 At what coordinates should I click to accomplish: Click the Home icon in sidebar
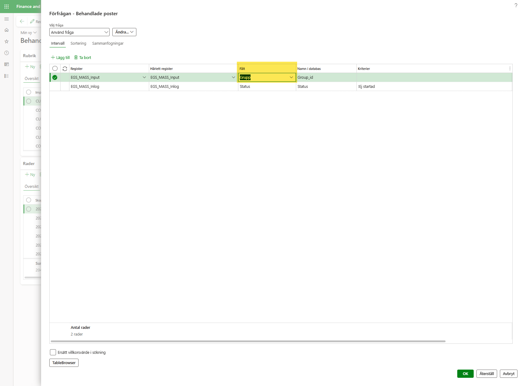[6, 30]
